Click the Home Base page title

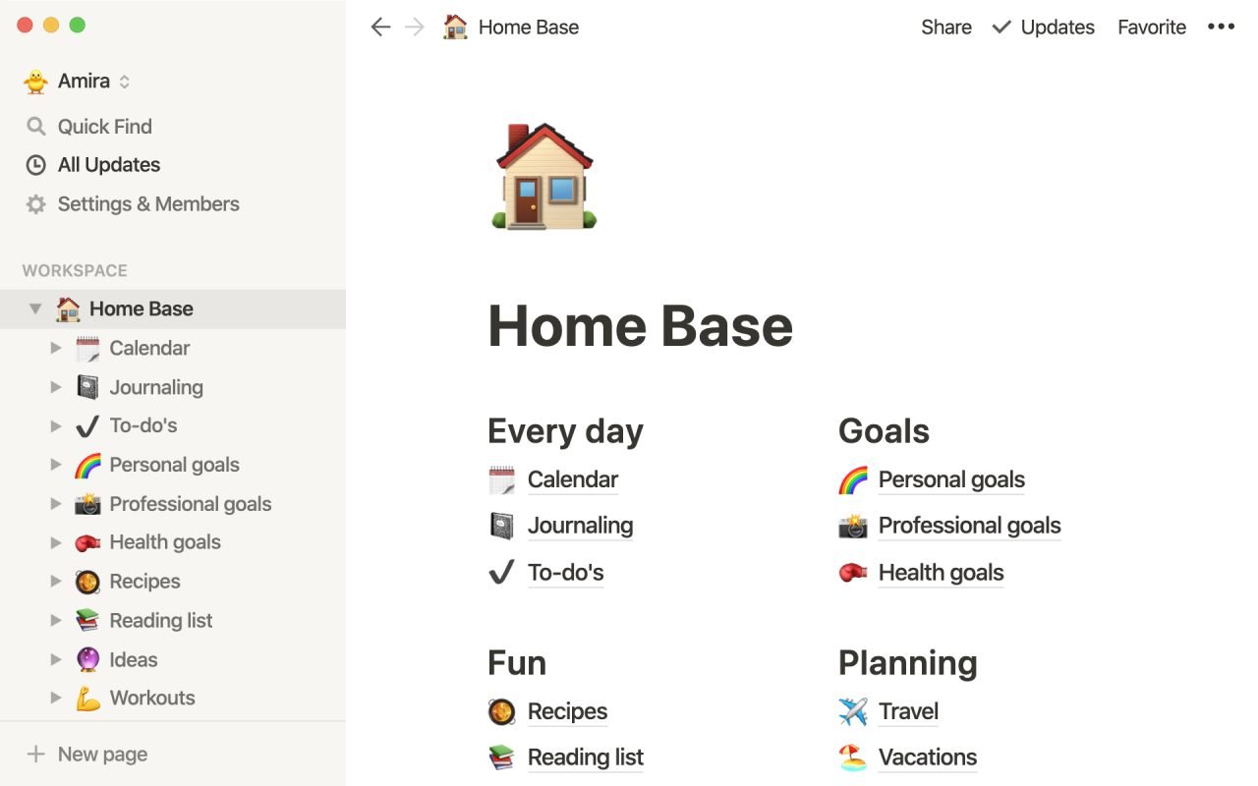pos(640,326)
